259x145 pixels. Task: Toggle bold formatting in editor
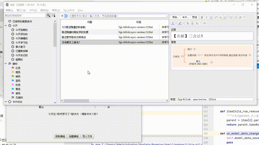[x=202, y=17]
